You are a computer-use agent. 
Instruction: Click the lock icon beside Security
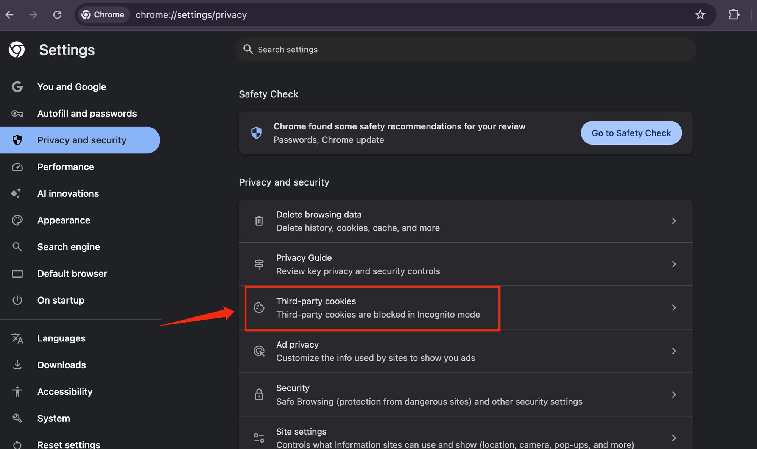[x=259, y=394]
